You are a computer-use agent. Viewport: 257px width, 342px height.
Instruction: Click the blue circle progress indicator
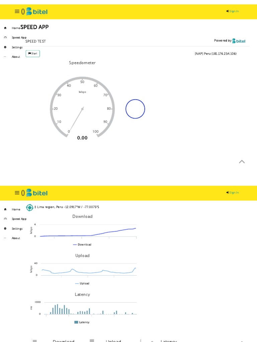click(135, 109)
